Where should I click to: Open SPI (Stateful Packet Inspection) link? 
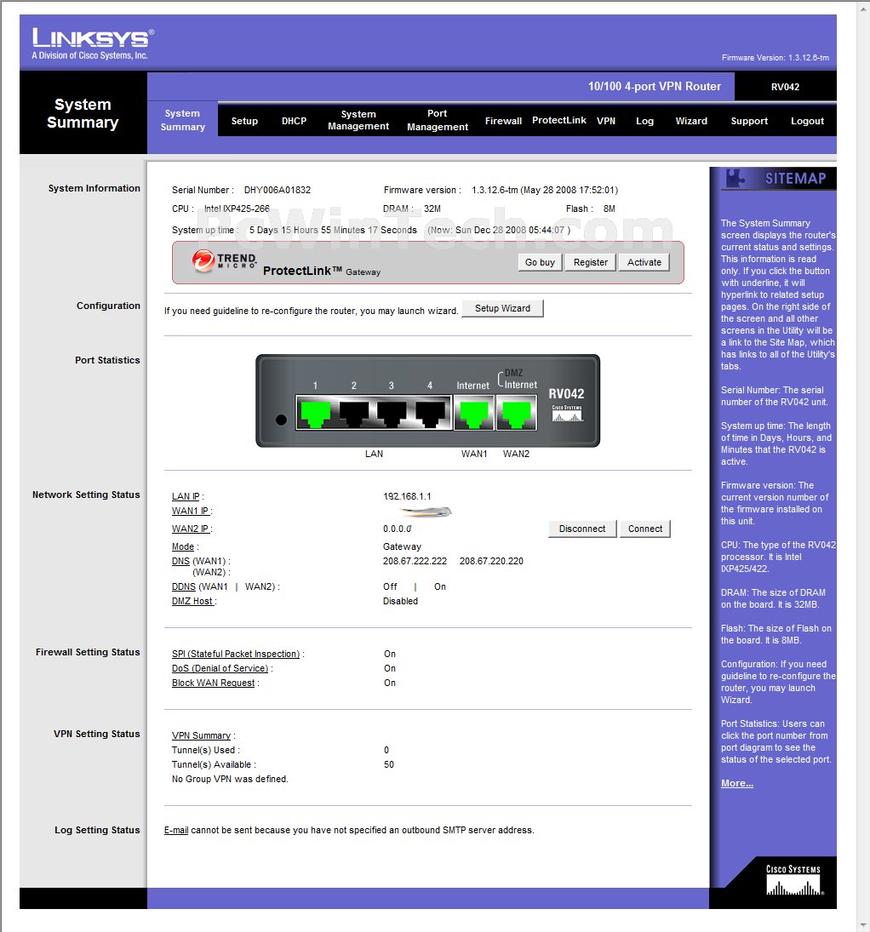236,654
